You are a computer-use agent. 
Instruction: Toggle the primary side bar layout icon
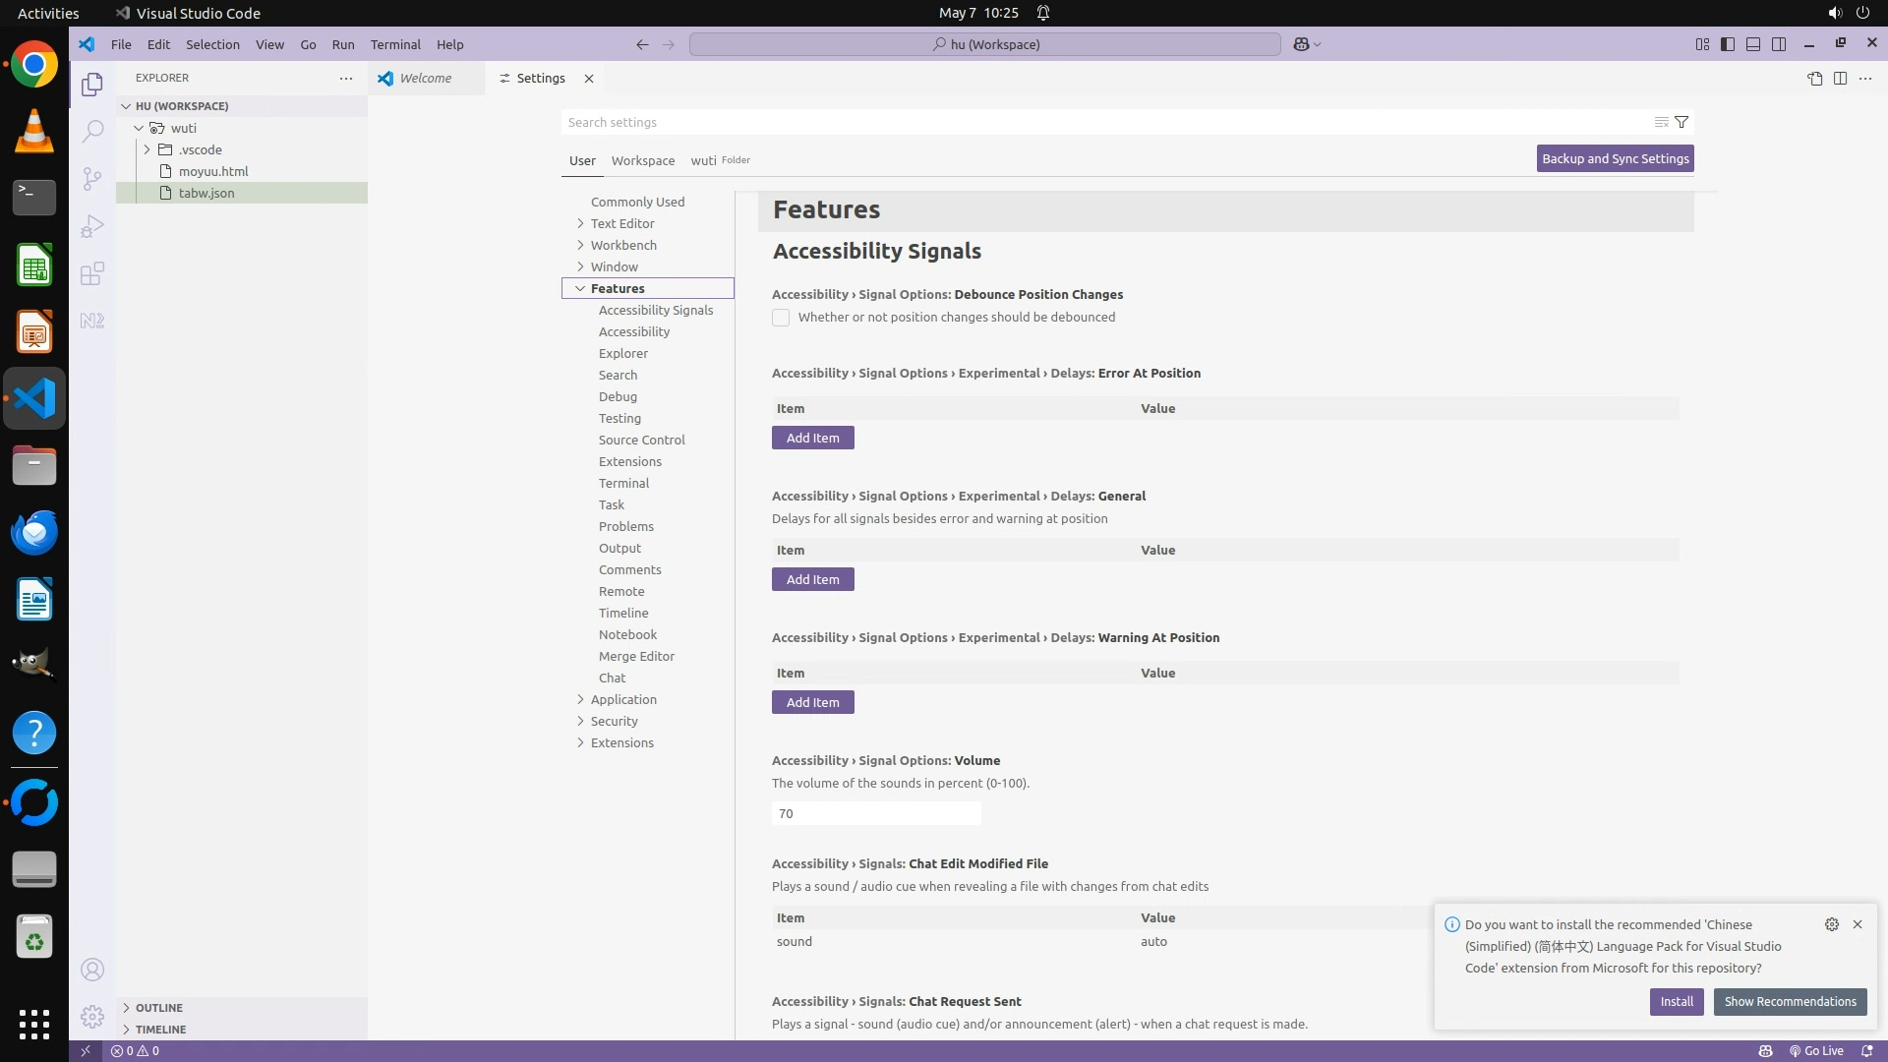click(x=1728, y=44)
